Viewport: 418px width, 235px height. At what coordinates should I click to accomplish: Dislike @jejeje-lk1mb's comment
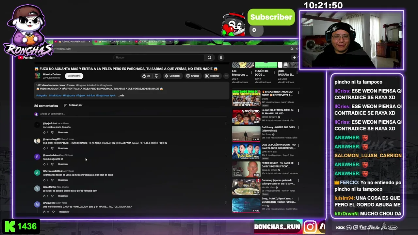click(52, 132)
